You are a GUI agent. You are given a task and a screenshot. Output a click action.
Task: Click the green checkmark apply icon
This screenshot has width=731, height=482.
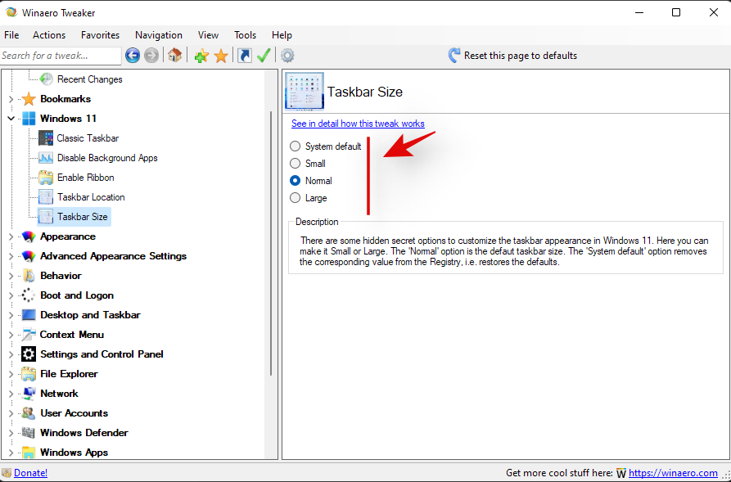point(264,56)
